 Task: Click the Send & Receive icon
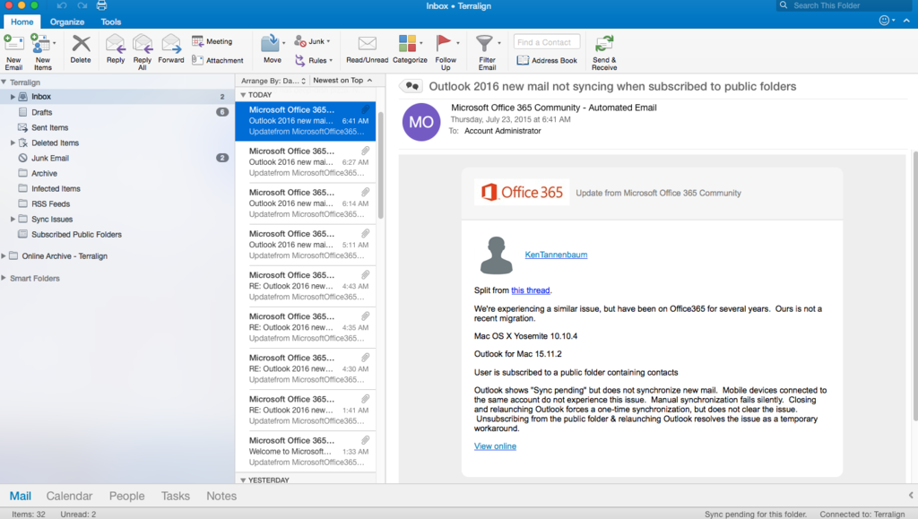coord(604,44)
